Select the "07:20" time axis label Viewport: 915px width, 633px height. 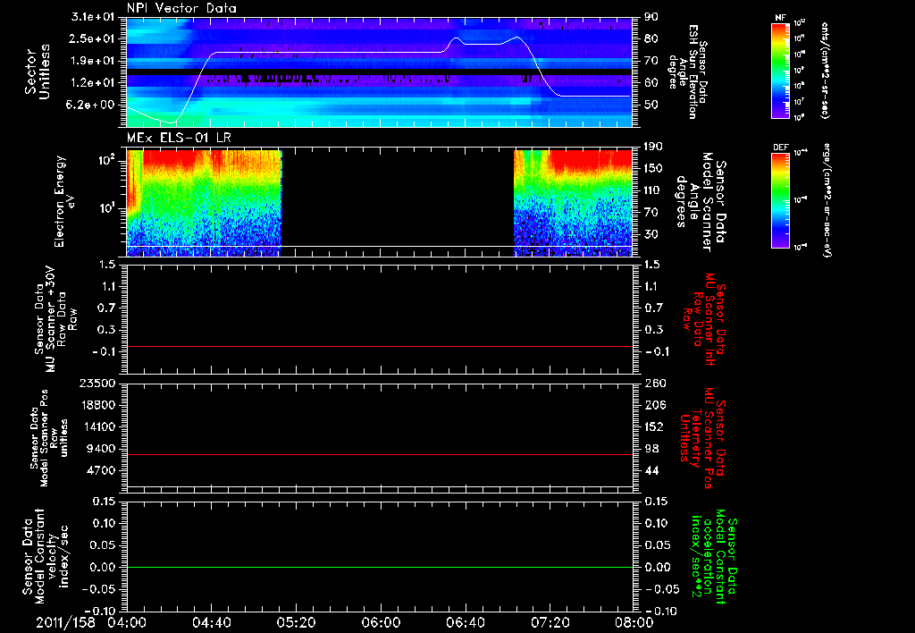tap(550, 622)
